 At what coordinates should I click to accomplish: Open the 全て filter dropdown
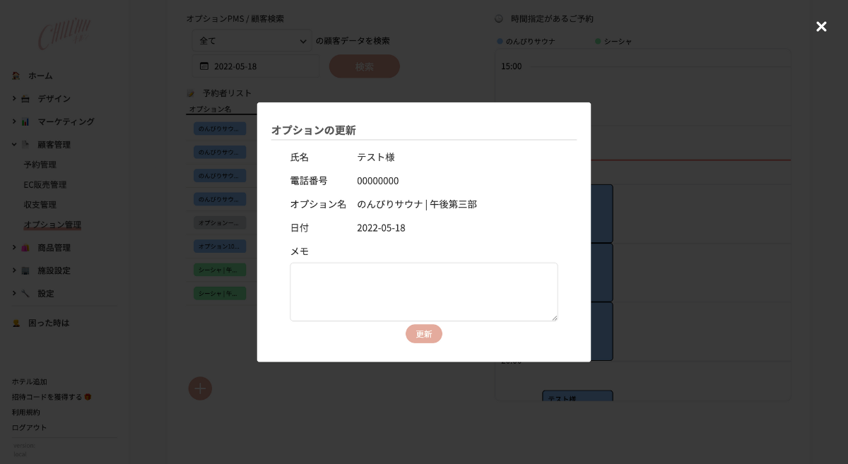click(252, 41)
